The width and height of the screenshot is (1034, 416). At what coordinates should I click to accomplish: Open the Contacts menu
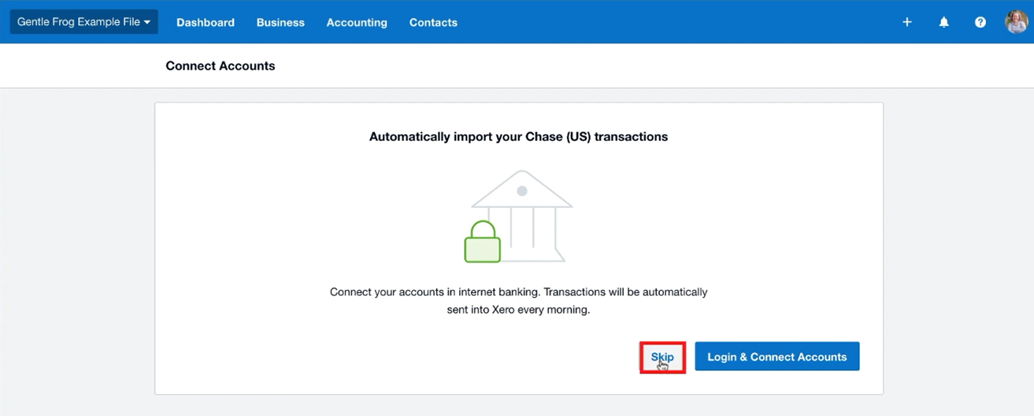click(433, 22)
